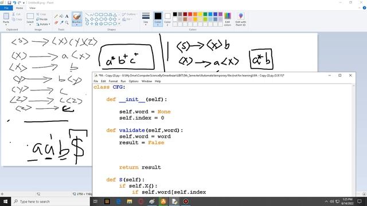Viewport: 367px width, 206px height.
Task: Click the taskbar search box
Action: point(50,201)
